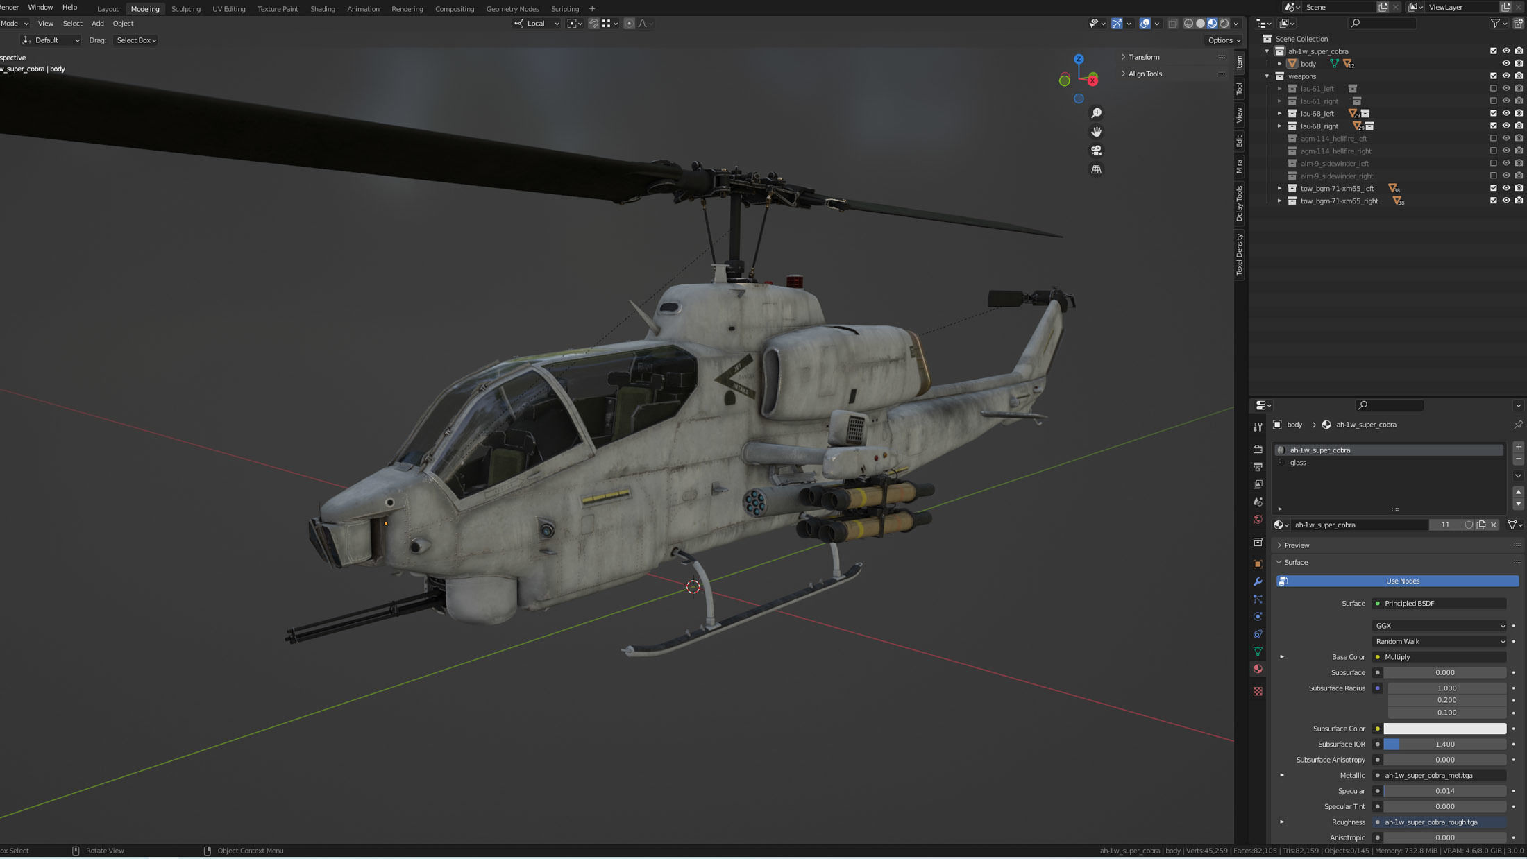Click the Use Nodes button
Image resolution: width=1527 pixels, height=859 pixels.
pyautogui.click(x=1403, y=581)
